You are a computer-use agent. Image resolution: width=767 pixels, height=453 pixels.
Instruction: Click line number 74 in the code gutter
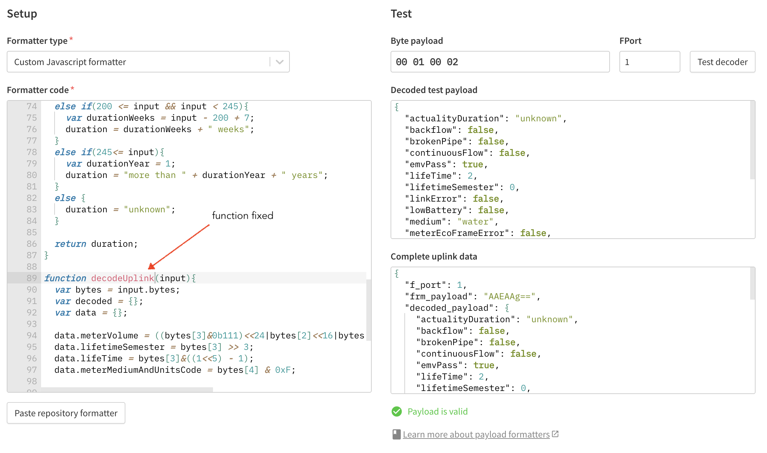tap(31, 106)
